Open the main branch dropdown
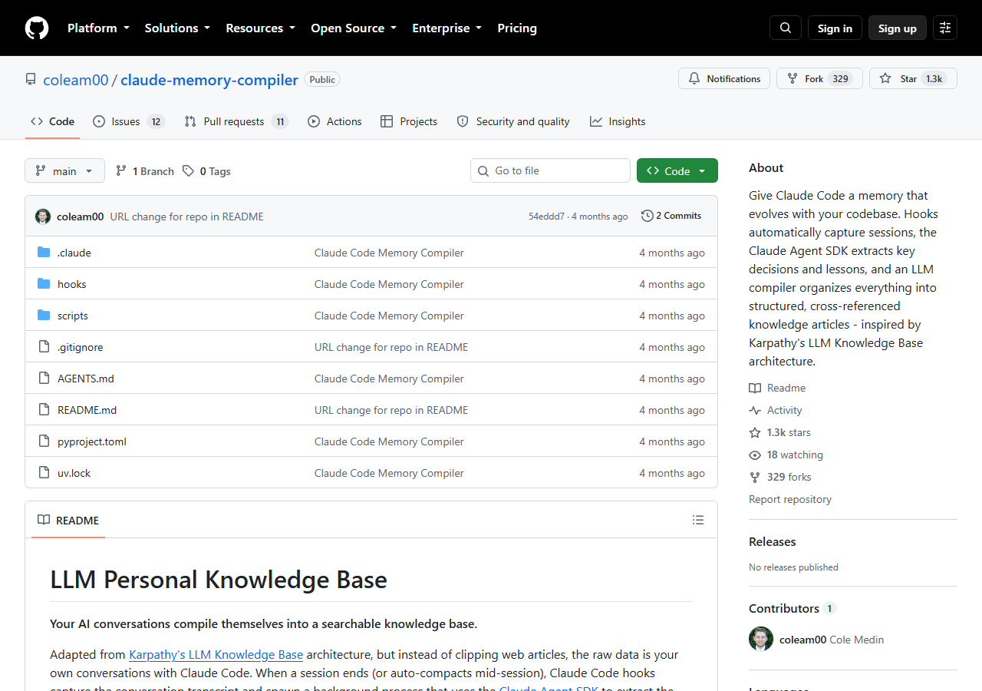982x691 pixels. click(x=64, y=170)
